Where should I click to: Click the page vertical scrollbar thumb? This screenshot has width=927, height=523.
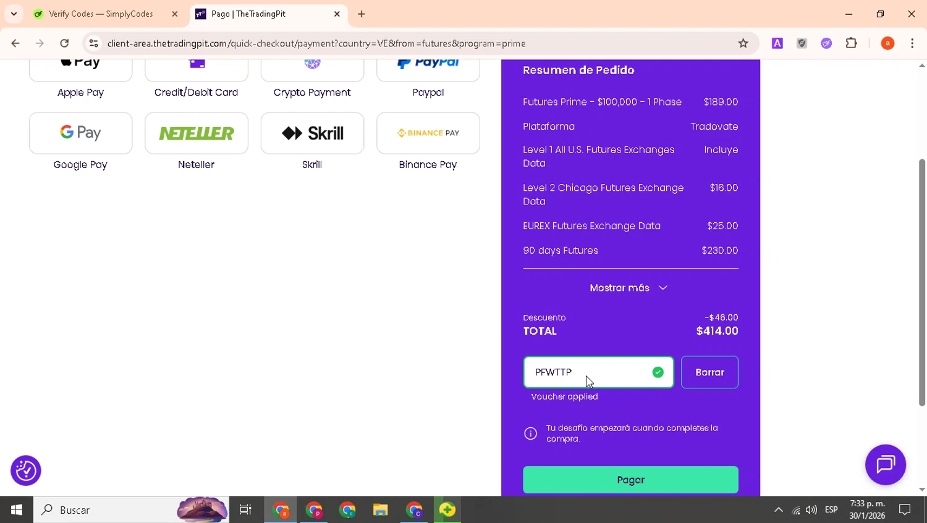pyautogui.click(x=921, y=283)
